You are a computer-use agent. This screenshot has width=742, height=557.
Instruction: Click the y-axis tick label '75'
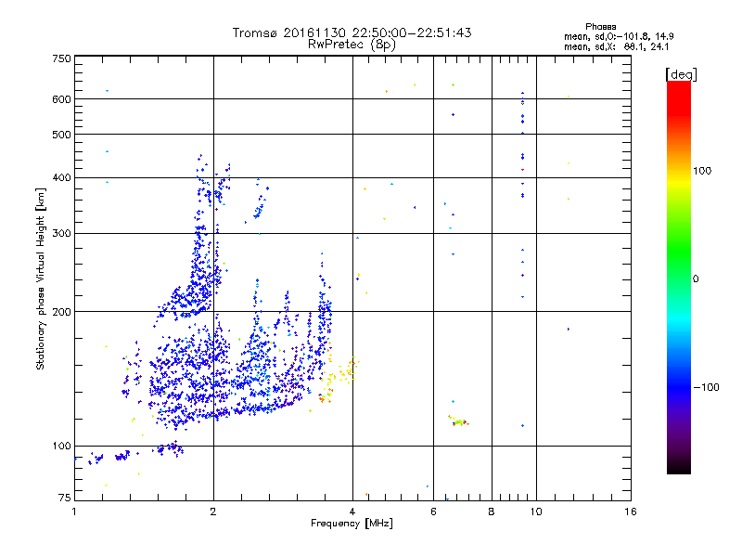[65, 498]
